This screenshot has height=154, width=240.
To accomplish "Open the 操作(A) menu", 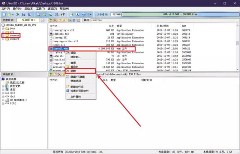I will 17,9.
